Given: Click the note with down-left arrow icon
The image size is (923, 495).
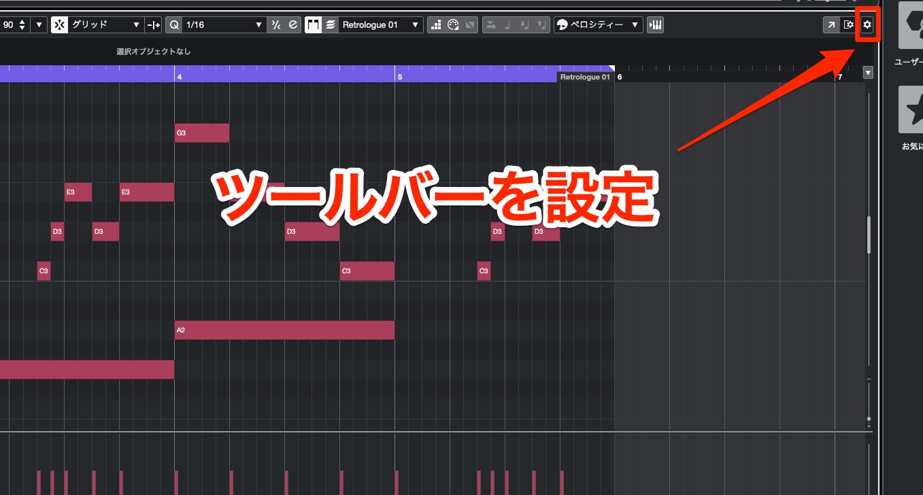Looking at the screenshot, I should point(524,25).
